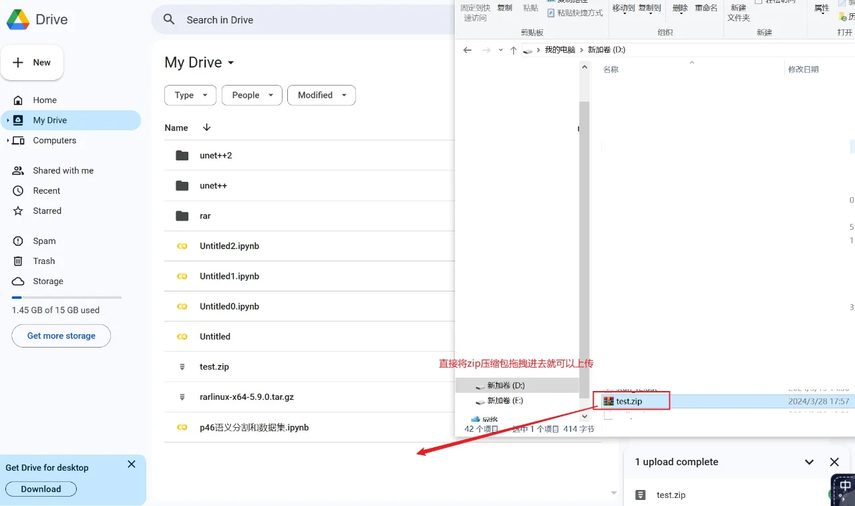Collapse the upload complete panel

point(809,462)
